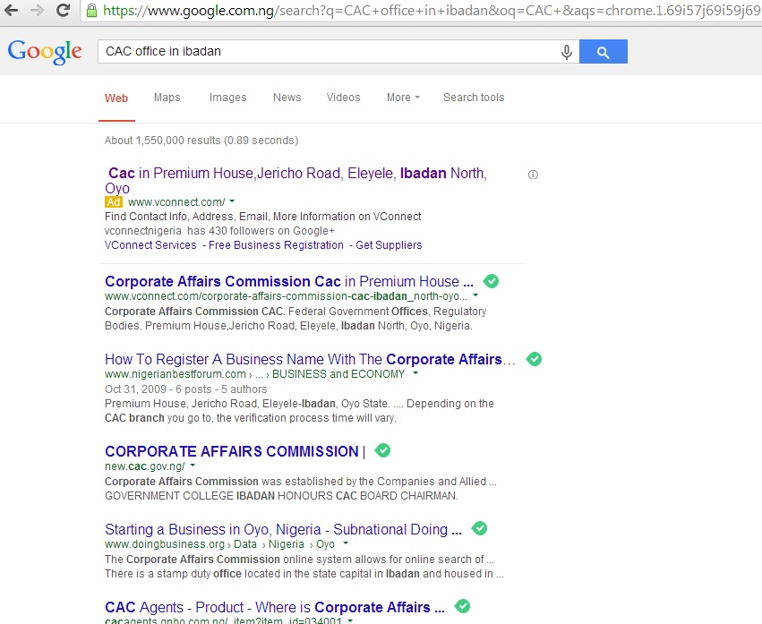Open the Cac in Premium House ad link
The image size is (762, 624).
pos(296,180)
